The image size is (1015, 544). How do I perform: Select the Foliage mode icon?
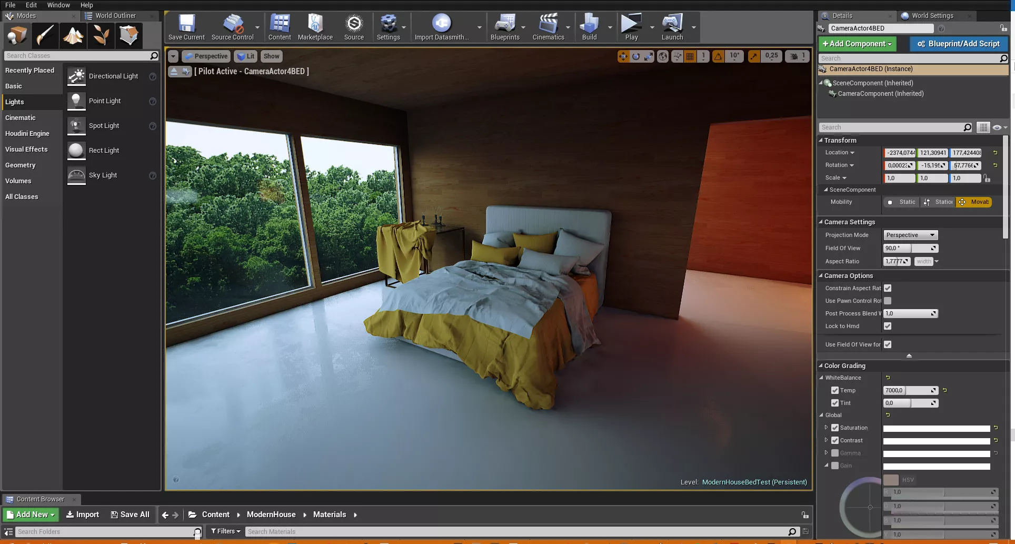101,36
